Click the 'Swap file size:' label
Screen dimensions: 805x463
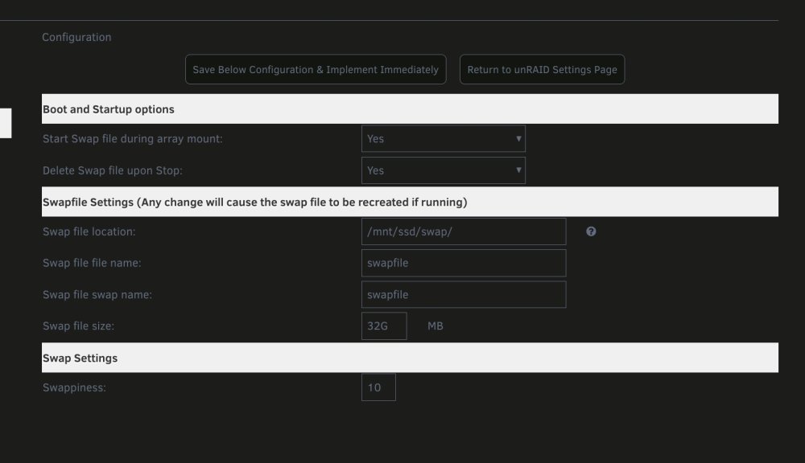tap(78, 326)
